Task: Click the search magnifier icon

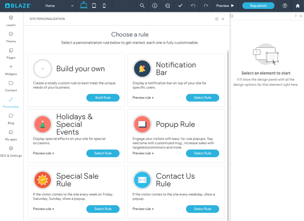Action: click(x=142, y=6)
